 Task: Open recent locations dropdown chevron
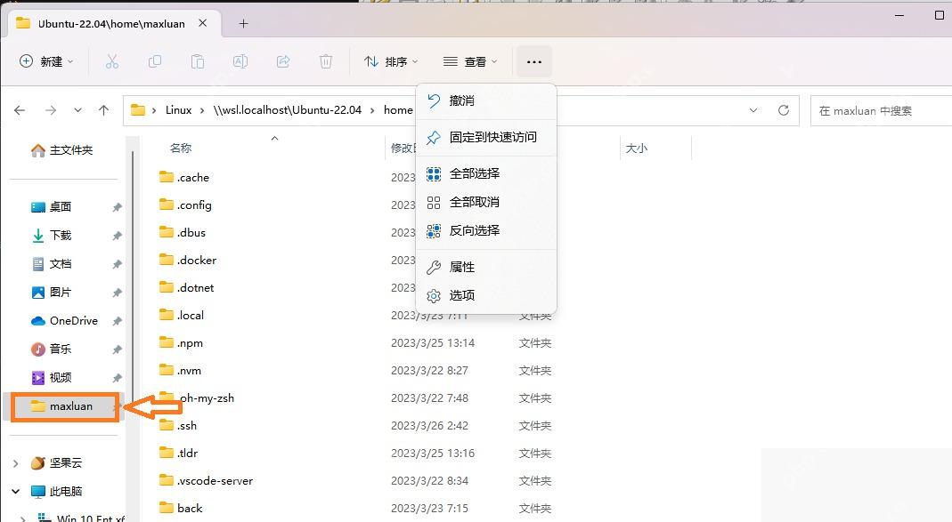(x=77, y=110)
